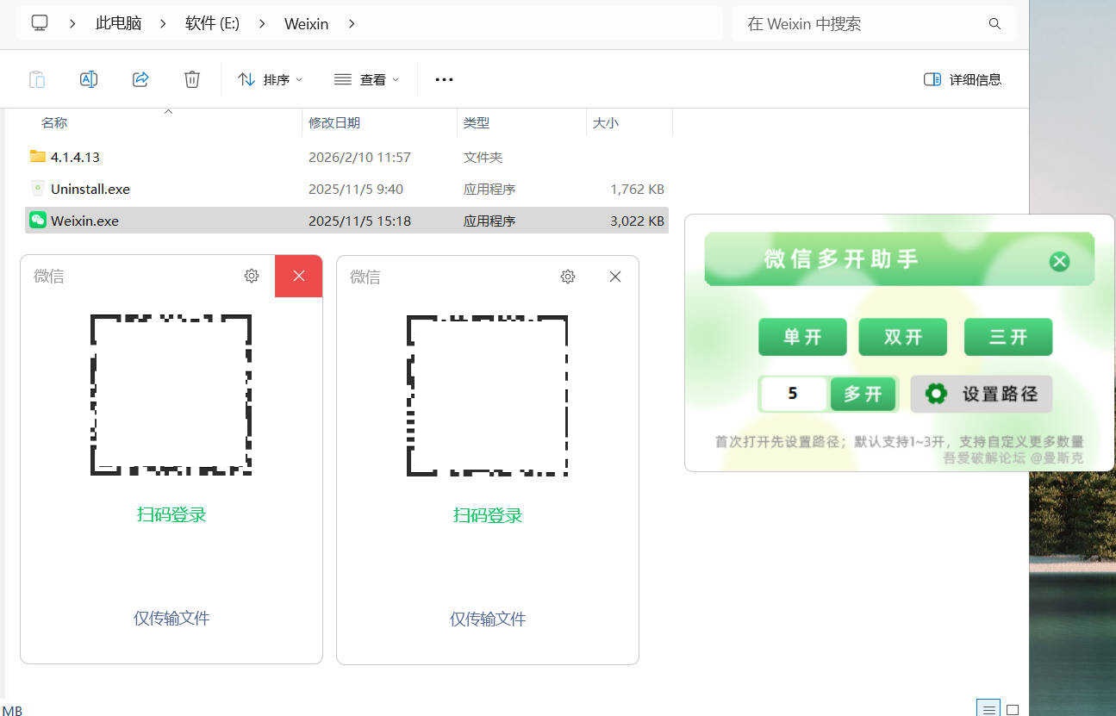This screenshot has width=1116, height=716.
Task: Select 软件 (E:) in the breadcrumb path
Action: pyautogui.click(x=212, y=23)
